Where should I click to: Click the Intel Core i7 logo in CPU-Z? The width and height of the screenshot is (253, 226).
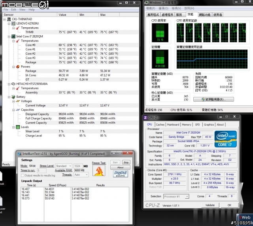tap(225, 139)
